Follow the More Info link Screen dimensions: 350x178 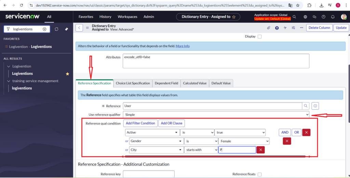[183, 46]
